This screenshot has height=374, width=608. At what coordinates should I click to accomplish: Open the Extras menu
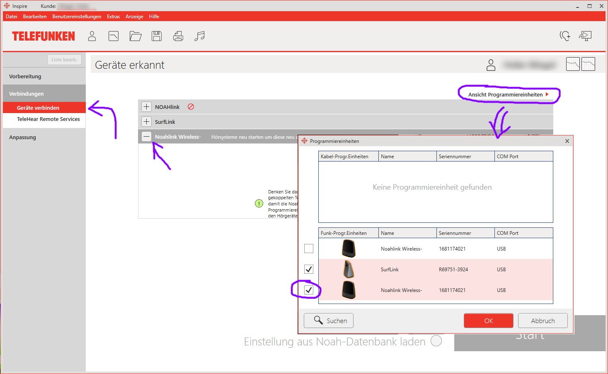coord(113,17)
